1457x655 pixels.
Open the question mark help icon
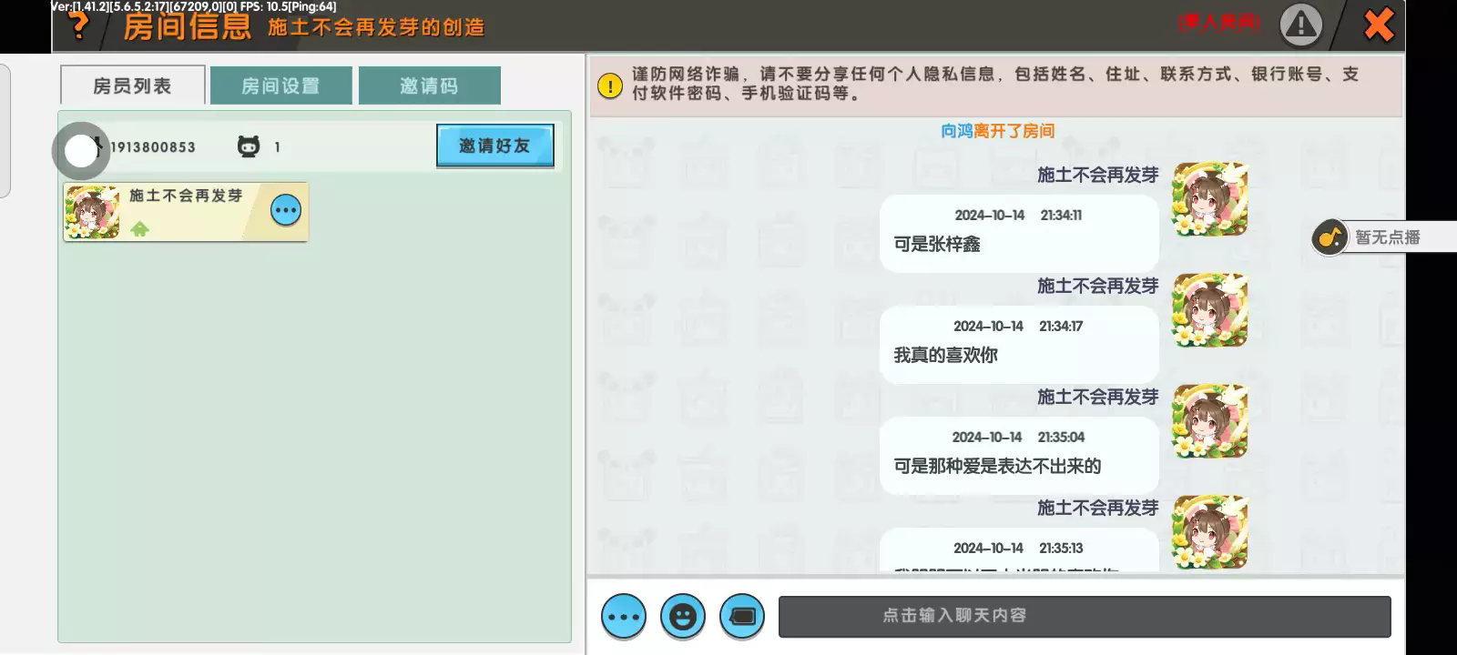[x=79, y=26]
